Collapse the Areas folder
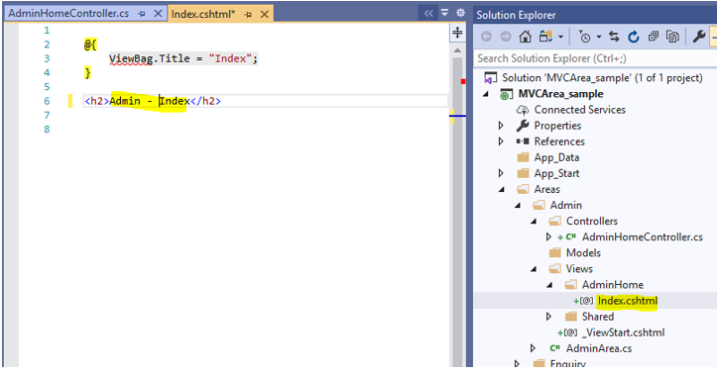 point(502,190)
